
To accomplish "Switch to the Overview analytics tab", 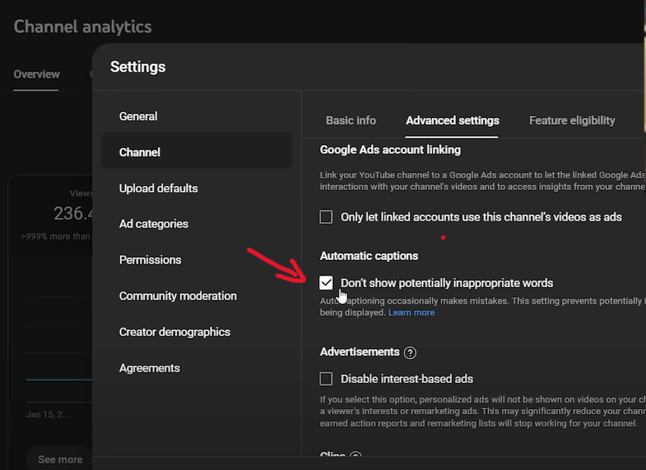I will pyautogui.click(x=36, y=75).
